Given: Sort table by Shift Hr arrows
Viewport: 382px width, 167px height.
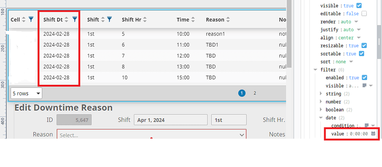Looking at the screenshot, I should (x=145, y=20).
